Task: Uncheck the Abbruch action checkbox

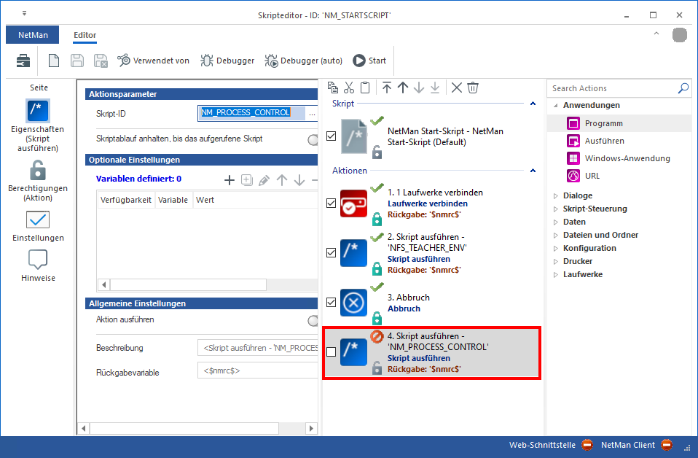Action: tap(332, 303)
